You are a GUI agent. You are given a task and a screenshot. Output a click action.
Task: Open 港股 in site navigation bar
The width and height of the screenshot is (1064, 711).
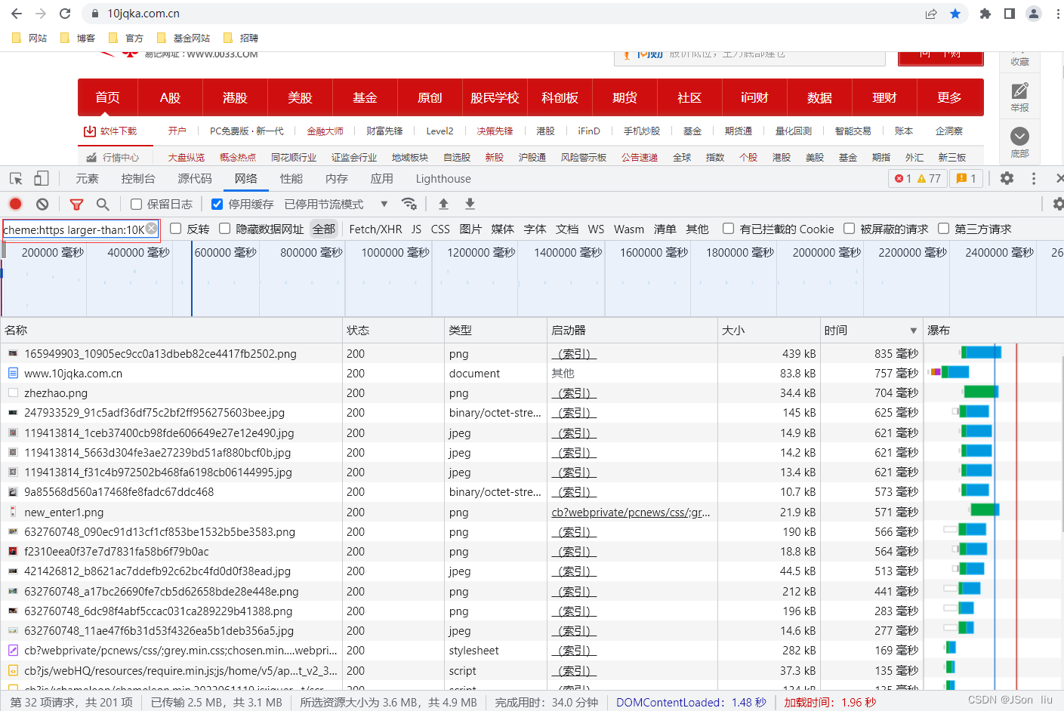235,97
